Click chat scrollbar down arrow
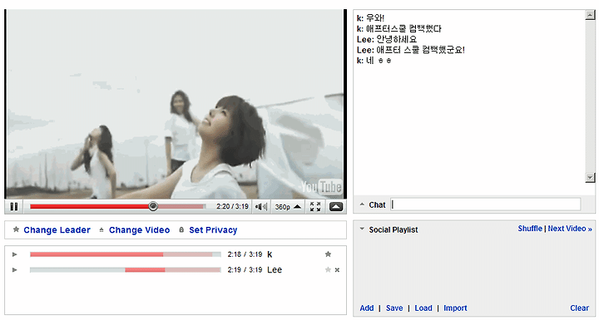Screen dimensions: 599x320 (x=590, y=177)
